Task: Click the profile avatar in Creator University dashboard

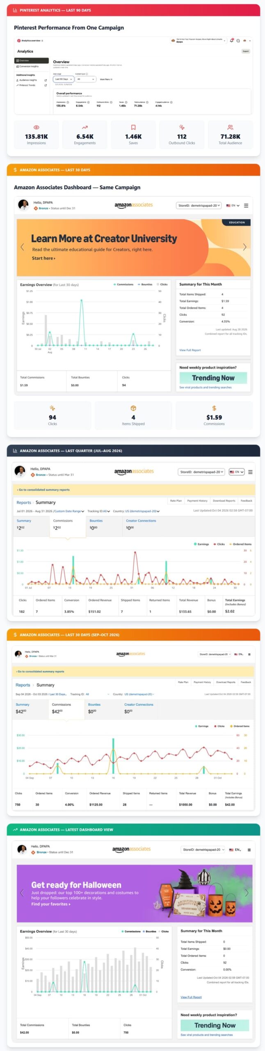Action: 24,204
